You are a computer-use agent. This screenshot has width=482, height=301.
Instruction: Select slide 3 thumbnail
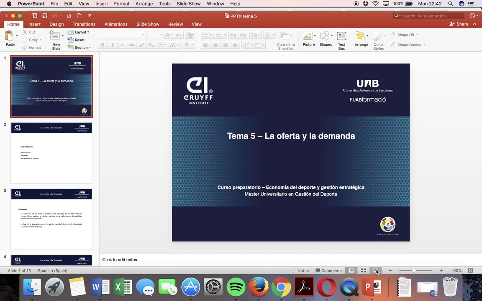tap(51, 219)
